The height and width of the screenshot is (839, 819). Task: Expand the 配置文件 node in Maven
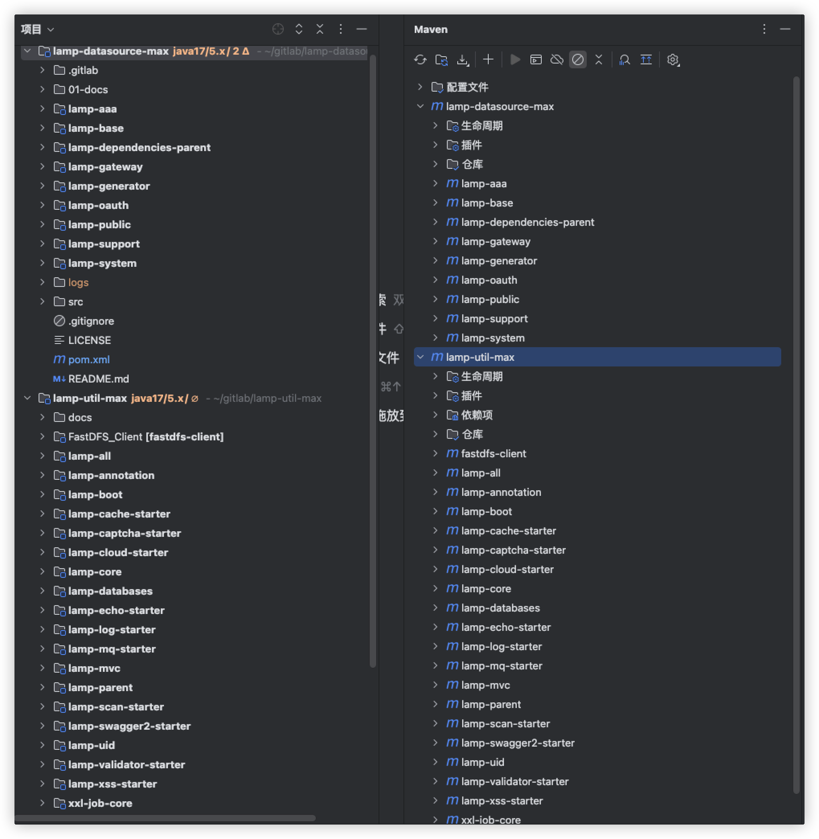tap(420, 87)
